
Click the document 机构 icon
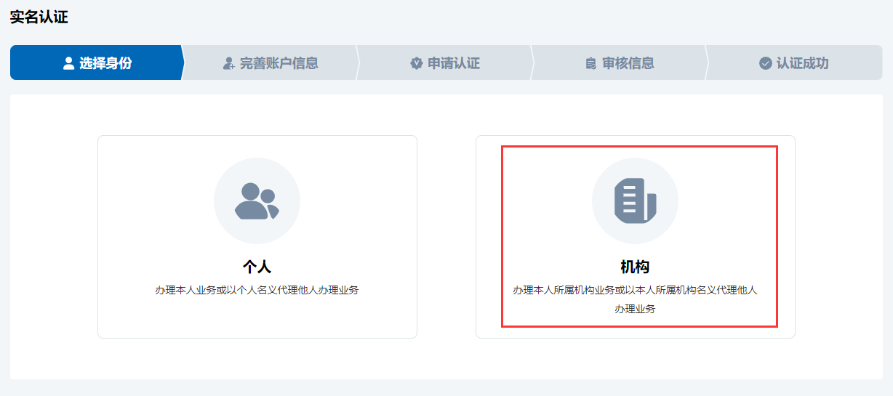(635, 201)
